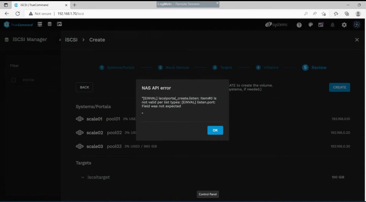Click the 192.168.0.30 address
The width and height of the screenshot is (366, 202).
(x=340, y=146)
